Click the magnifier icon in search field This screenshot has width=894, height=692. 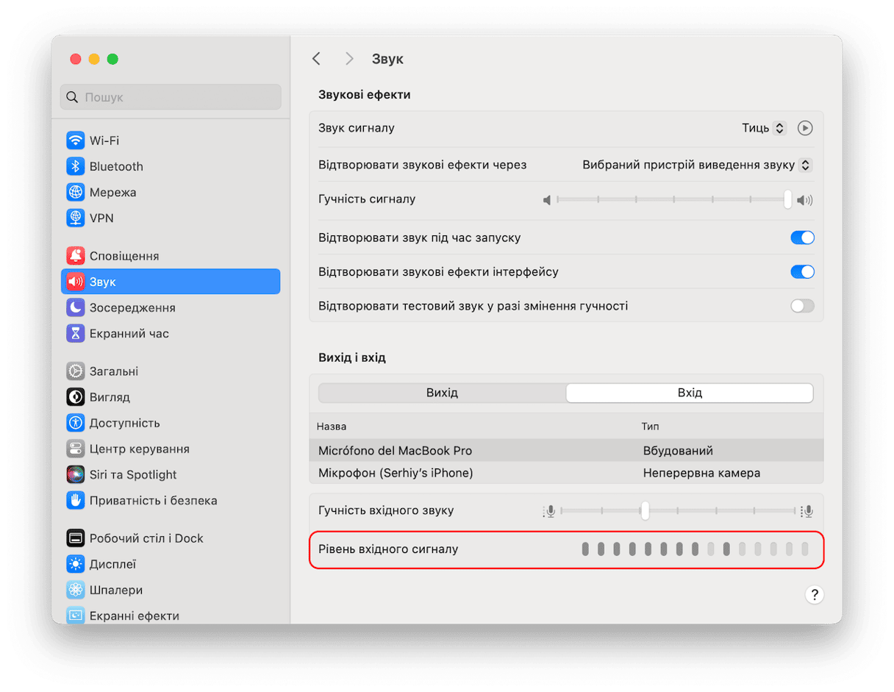coord(72,97)
